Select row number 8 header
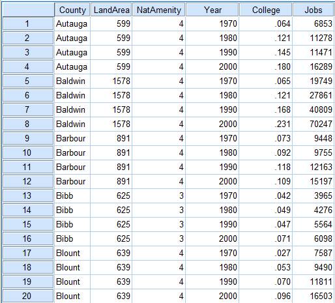The width and height of the screenshot is (335, 303). pos(28,124)
